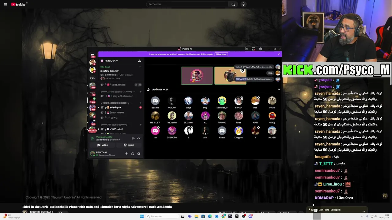This screenshot has height=220, width=392.
Task: Toggle noise suppression waveform icon
Action: 133,138
